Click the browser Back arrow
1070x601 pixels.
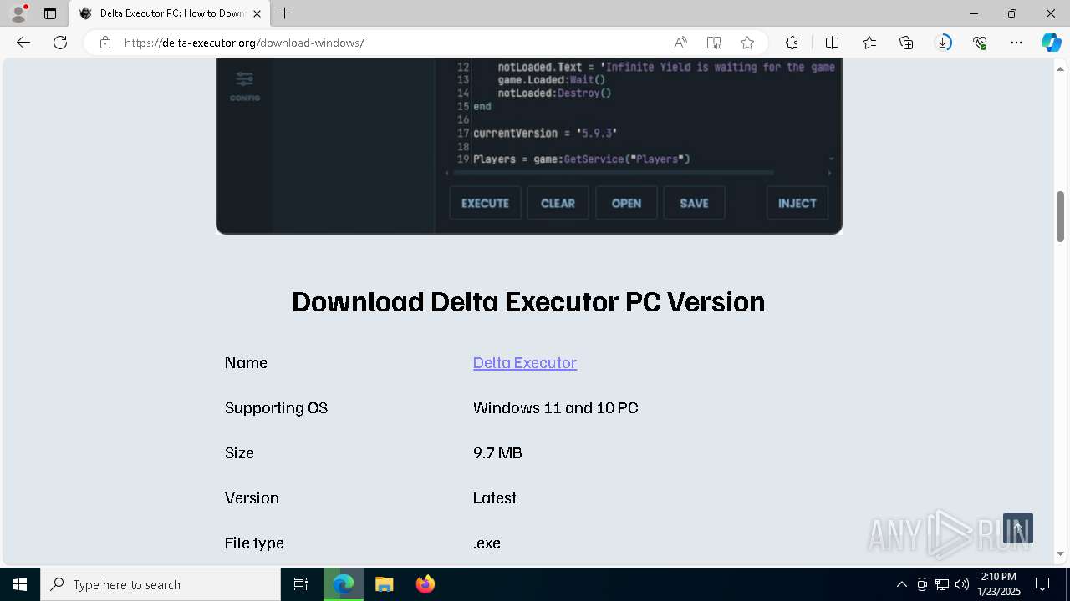pyautogui.click(x=23, y=43)
